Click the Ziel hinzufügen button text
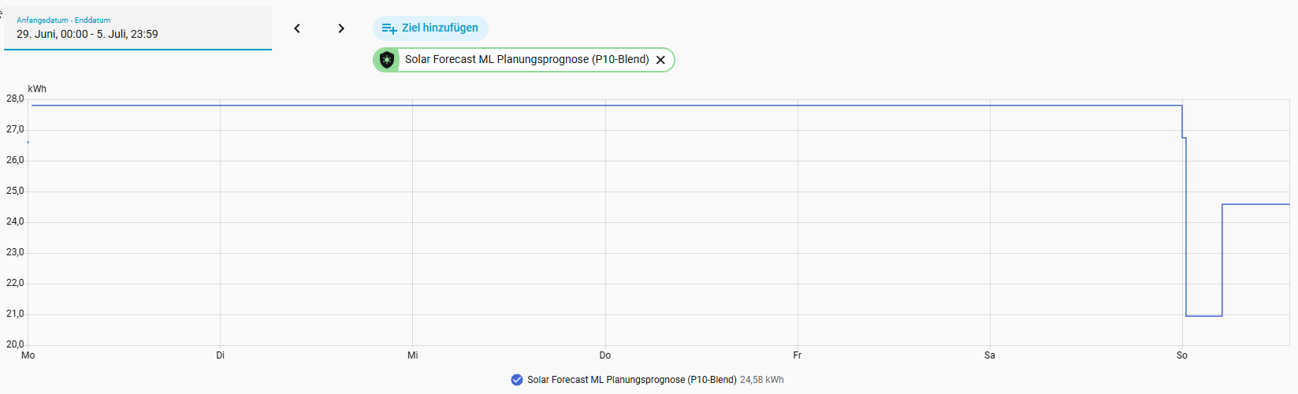 pyautogui.click(x=440, y=28)
